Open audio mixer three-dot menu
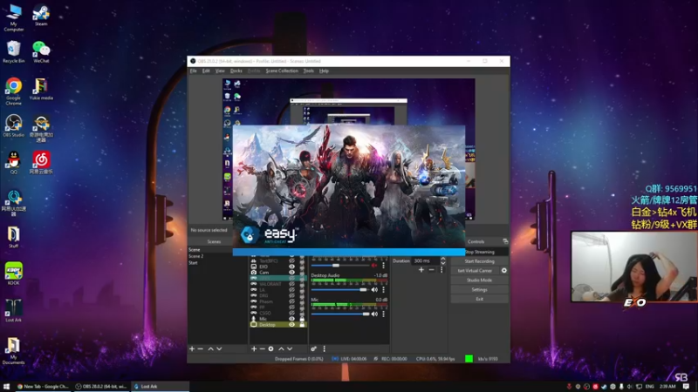Viewport: 698px width, 392px height. pos(324,349)
